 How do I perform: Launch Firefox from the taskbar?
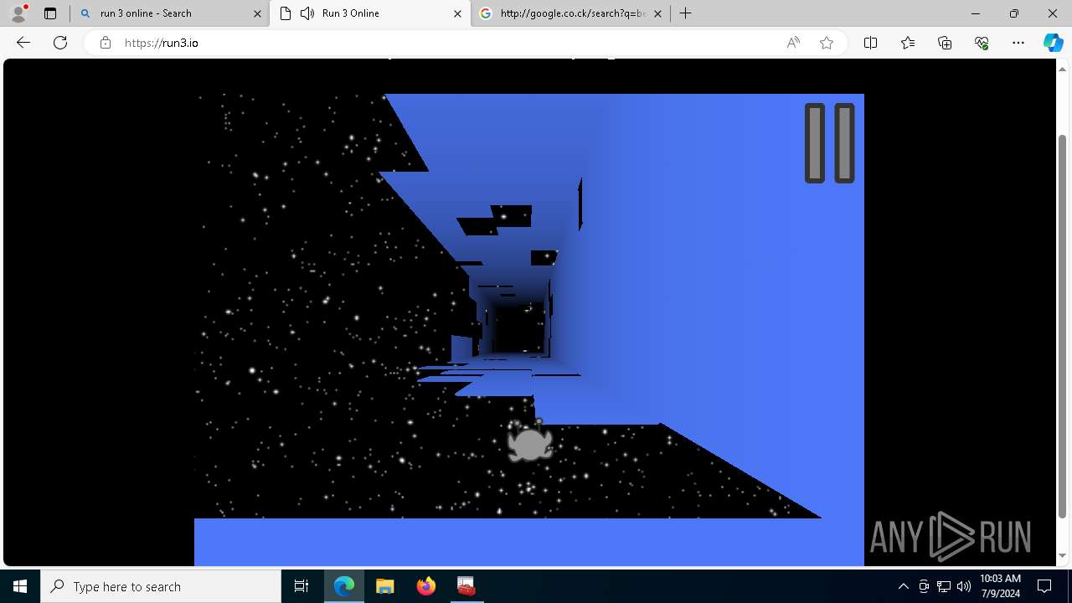point(426,586)
